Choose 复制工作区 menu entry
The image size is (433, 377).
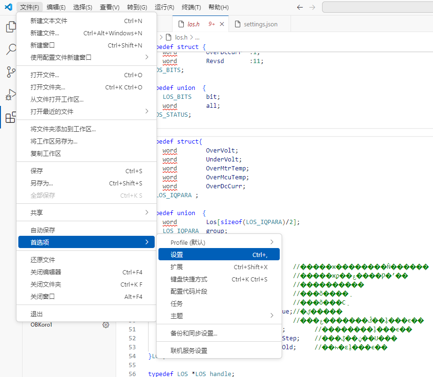[87, 153]
